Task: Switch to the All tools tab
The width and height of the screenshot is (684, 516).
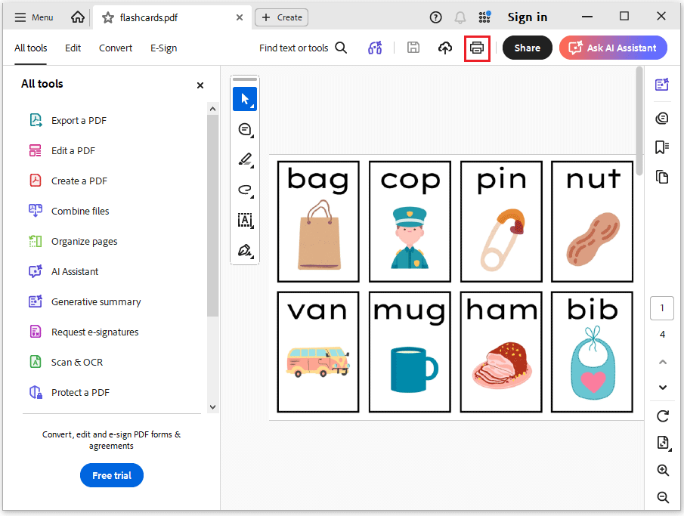Action: tap(30, 48)
